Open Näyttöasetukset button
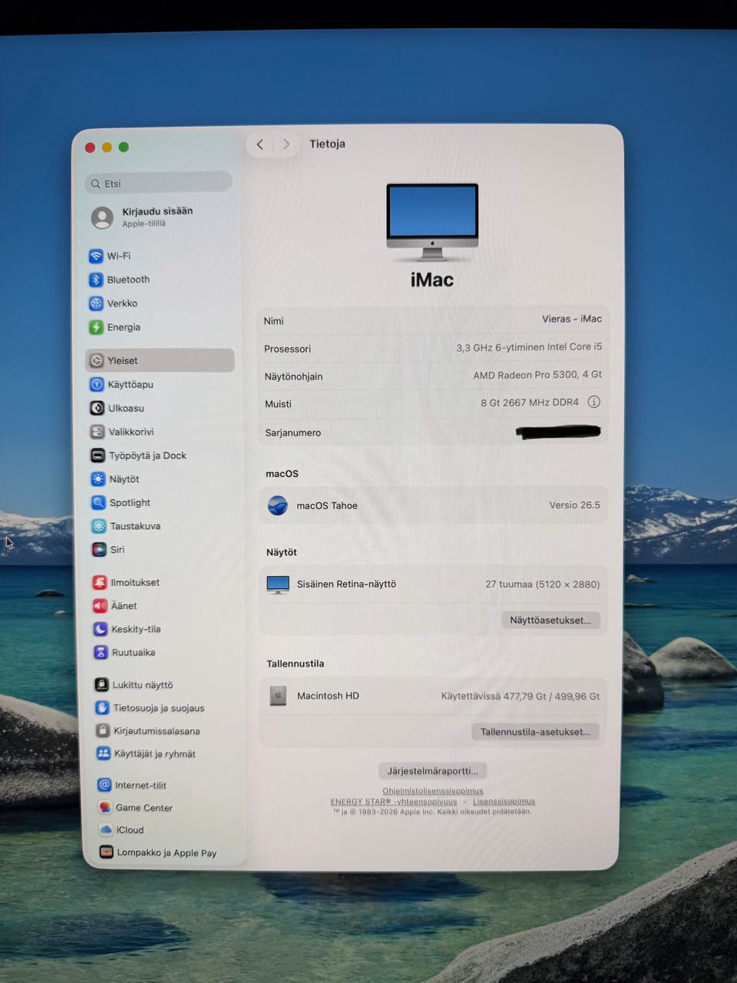The image size is (737, 983). [x=550, y=620]
